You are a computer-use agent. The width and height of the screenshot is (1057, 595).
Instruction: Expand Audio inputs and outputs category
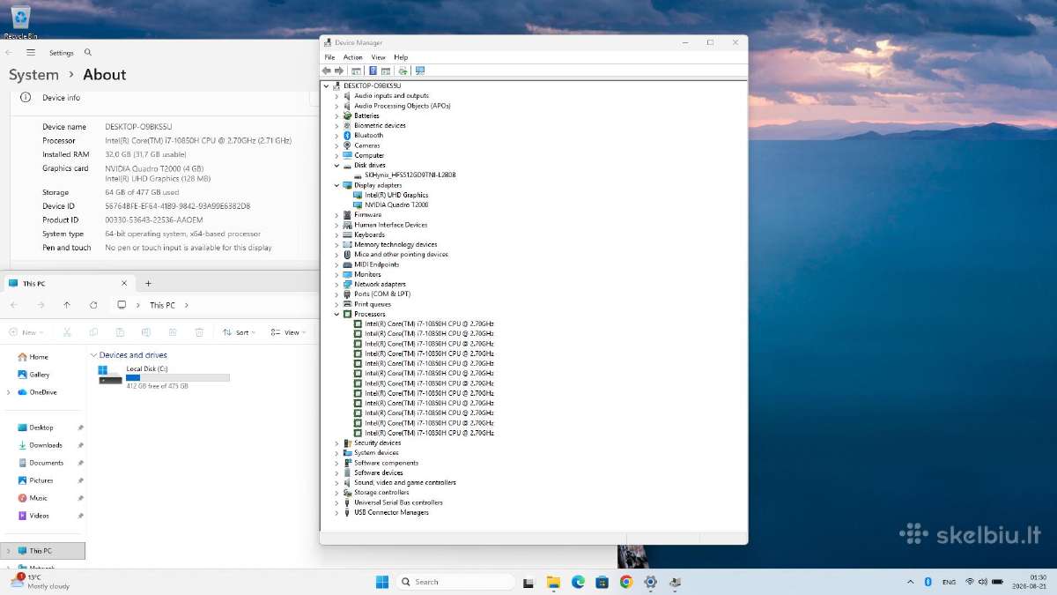click(336, 96)
